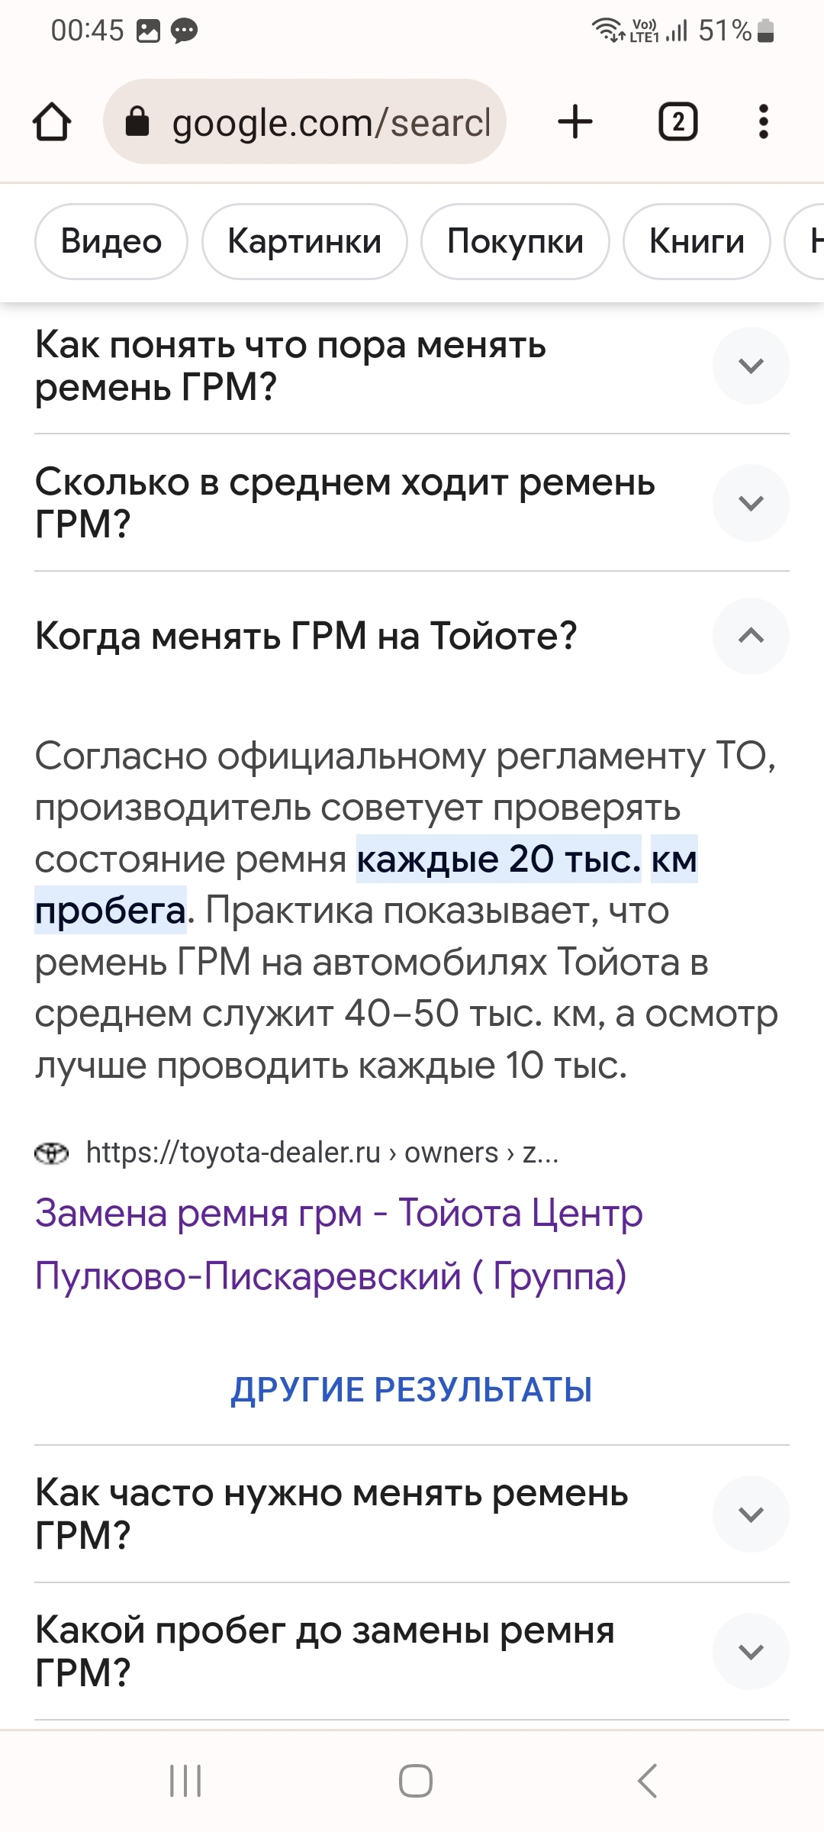Expand "Какой пробег до замены ремня ГРМ?"
The image size is (824, 1832).
(x=751, y=1651)
